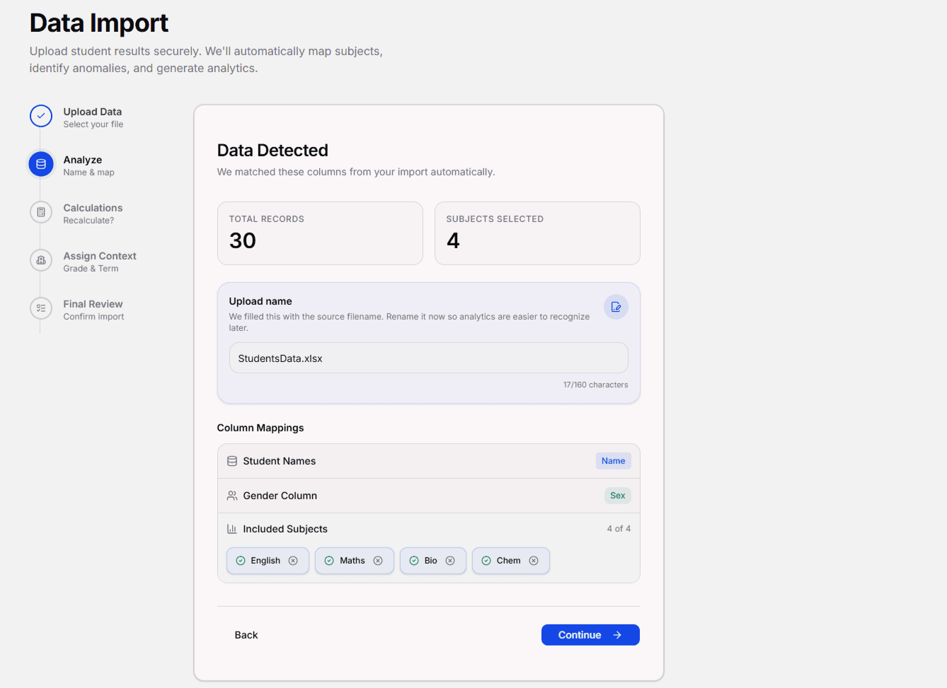Open the Calculations step label
The height and width of the screenshot is (688, 947).
click(x=93, y=208)
